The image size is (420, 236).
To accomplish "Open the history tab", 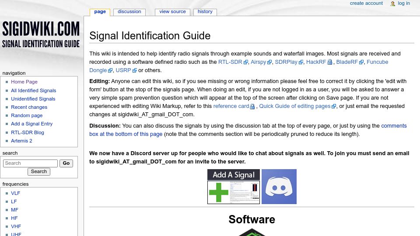I will (205, 11).
